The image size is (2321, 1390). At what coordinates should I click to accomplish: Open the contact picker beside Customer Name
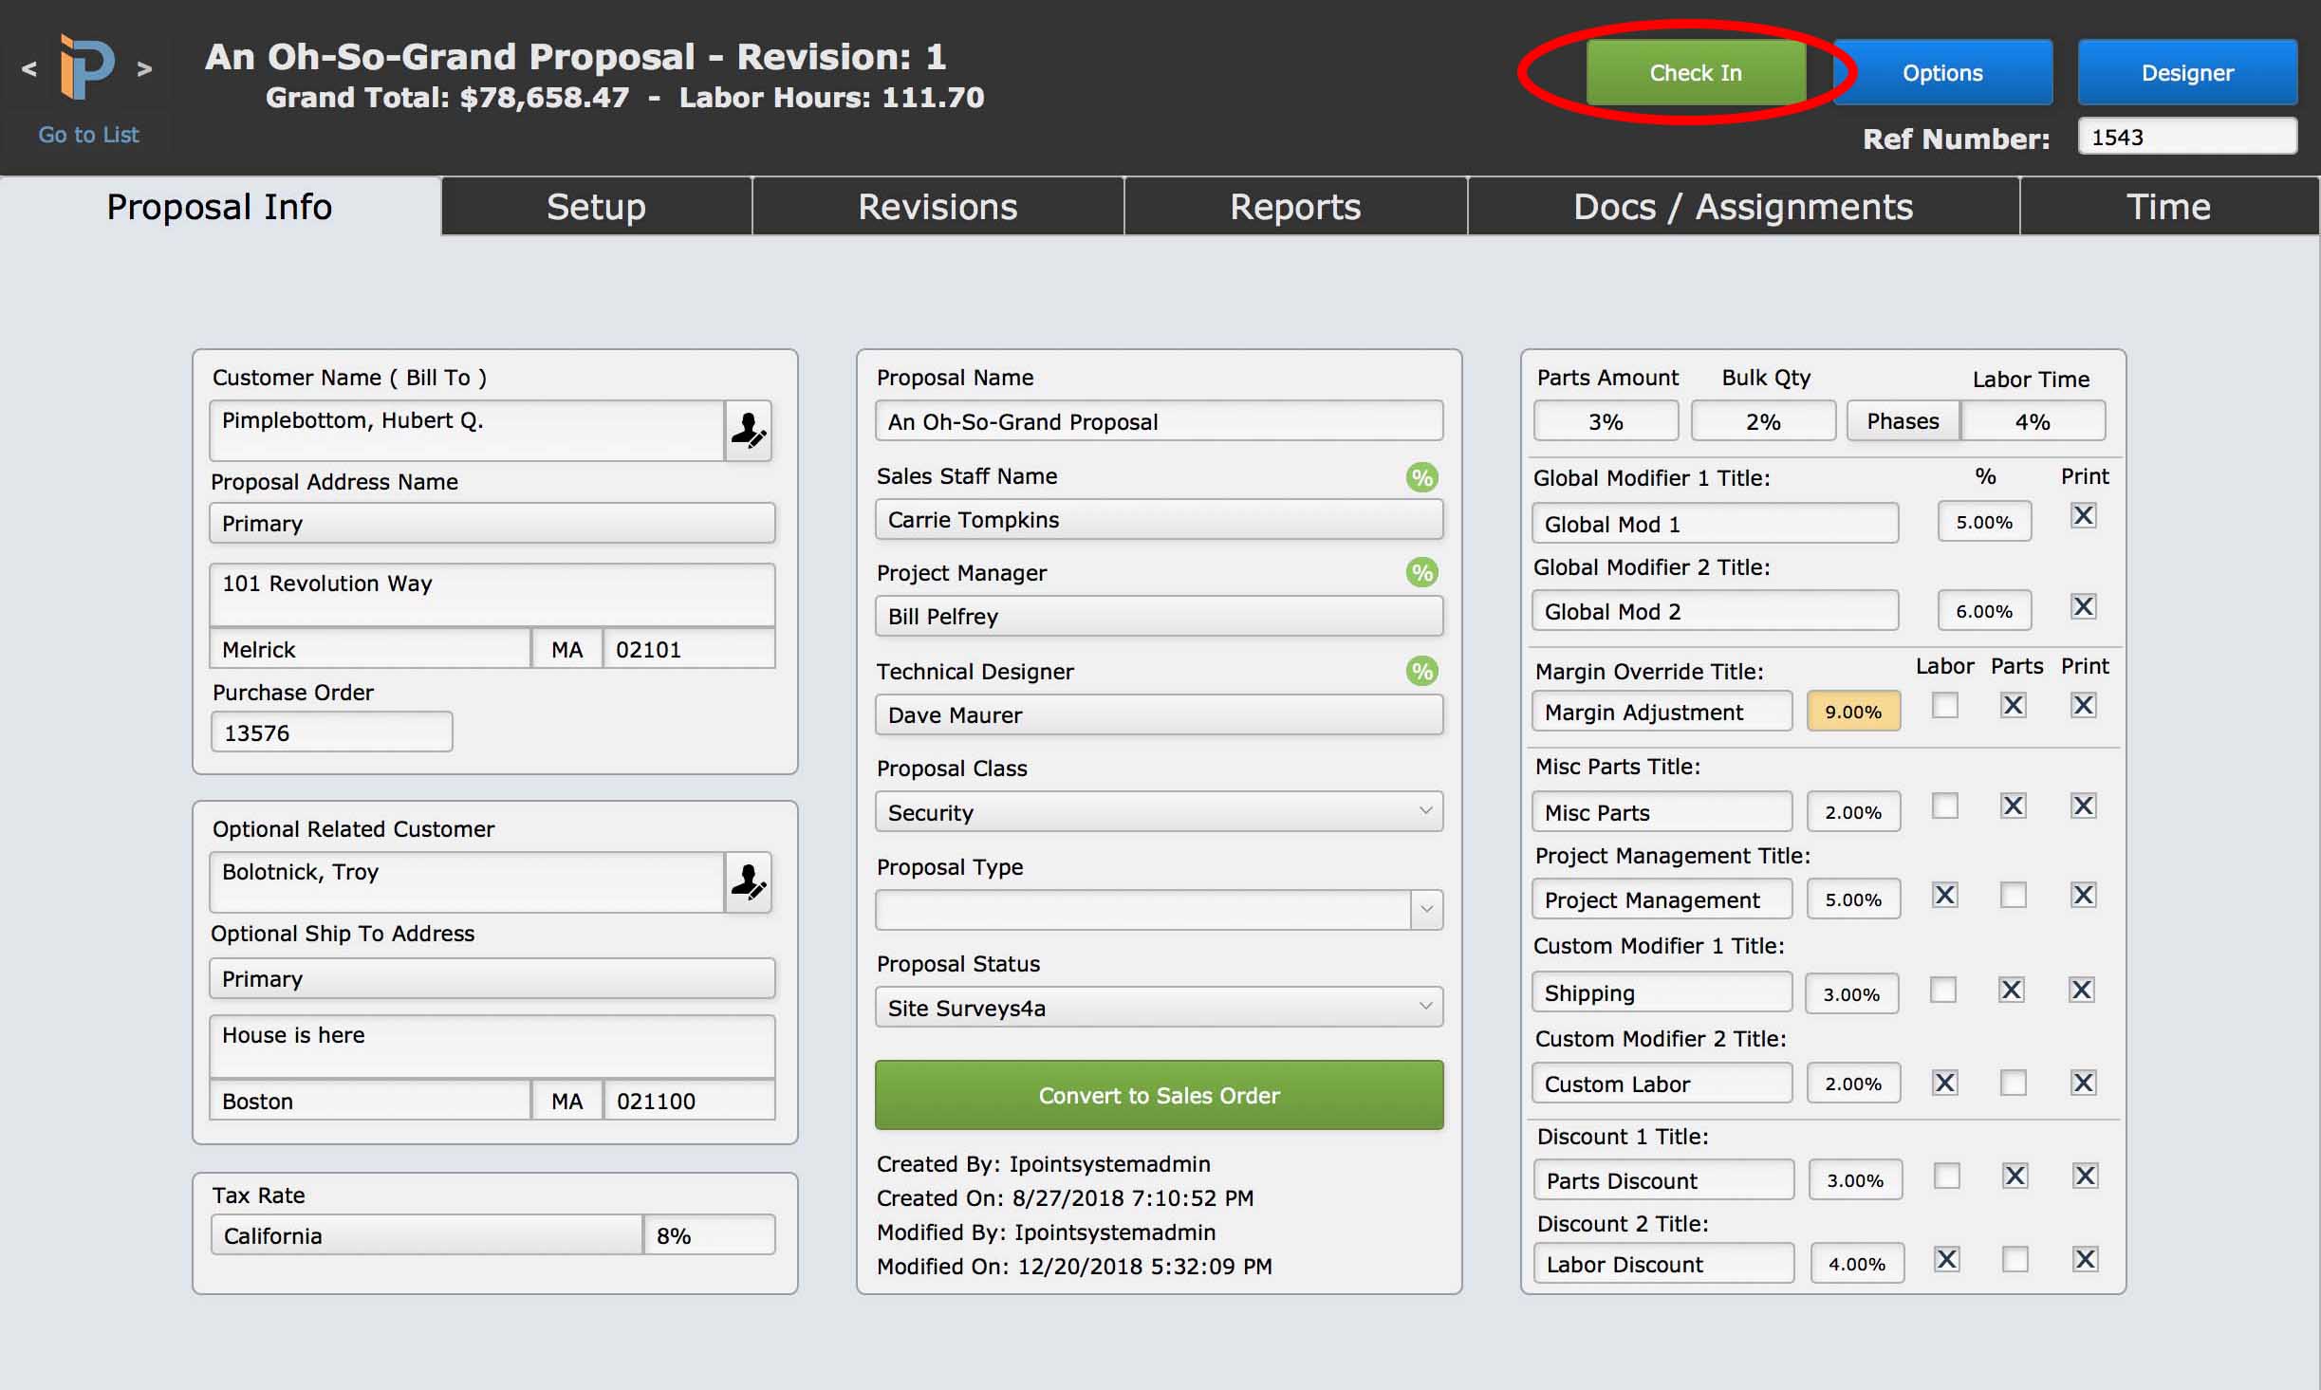(x=748, y=431)
